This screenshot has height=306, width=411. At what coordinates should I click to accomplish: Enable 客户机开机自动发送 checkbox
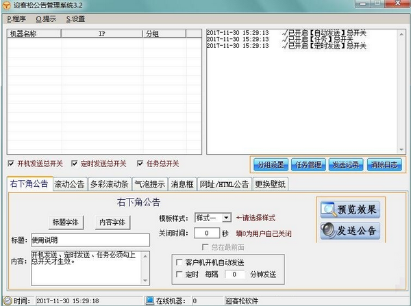[179, 262]
